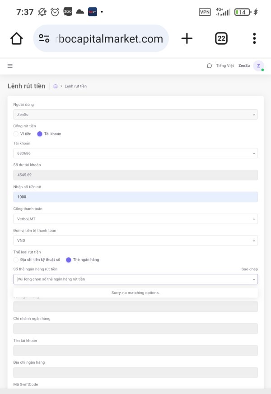Choose Địa chỉ tiền kỹ thuật số option
Screen dimensions: 271x394
16,260
